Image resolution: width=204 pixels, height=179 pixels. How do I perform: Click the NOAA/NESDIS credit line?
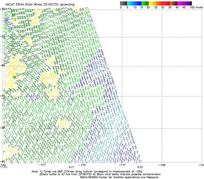pyautogui.click(x=119, y=177)
